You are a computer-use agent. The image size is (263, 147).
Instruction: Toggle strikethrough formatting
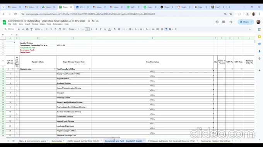pyautogui.click(x=105, y=29)
